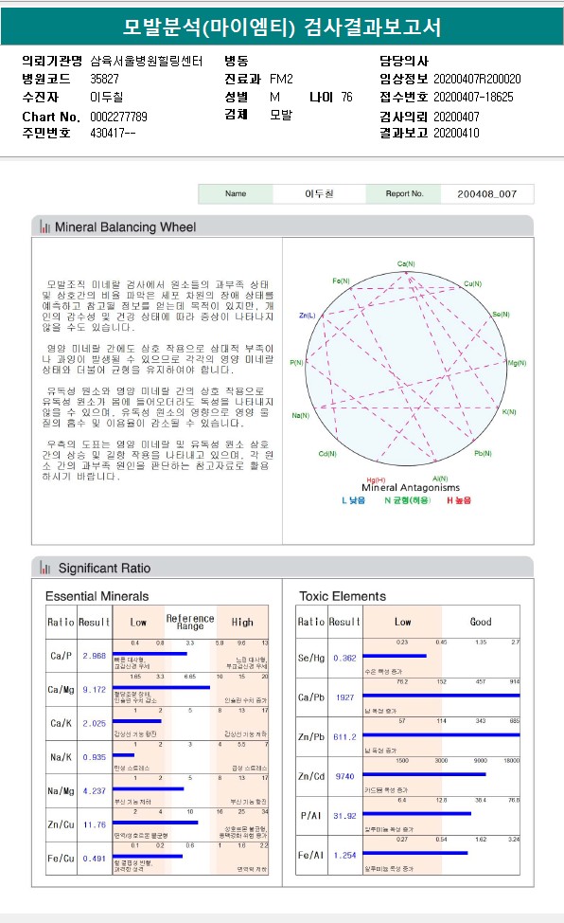This screenshot has width=564, height=923.
Task: Select clinical info 20200407R200020
Action: [x=477, y=79]
